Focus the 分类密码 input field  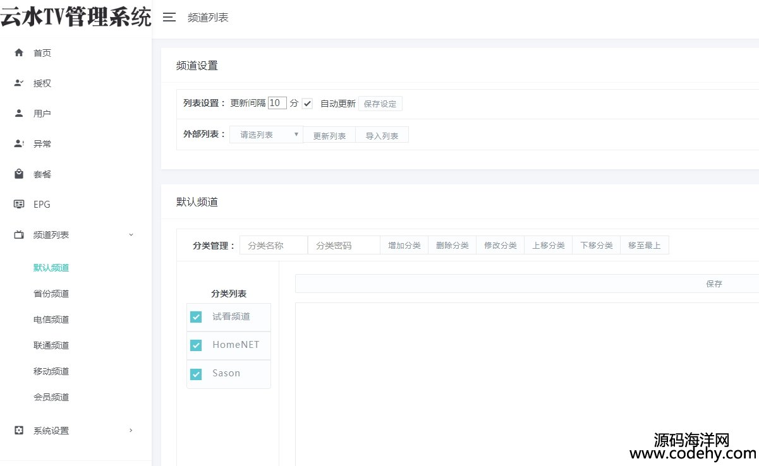[x=344, y=245]
